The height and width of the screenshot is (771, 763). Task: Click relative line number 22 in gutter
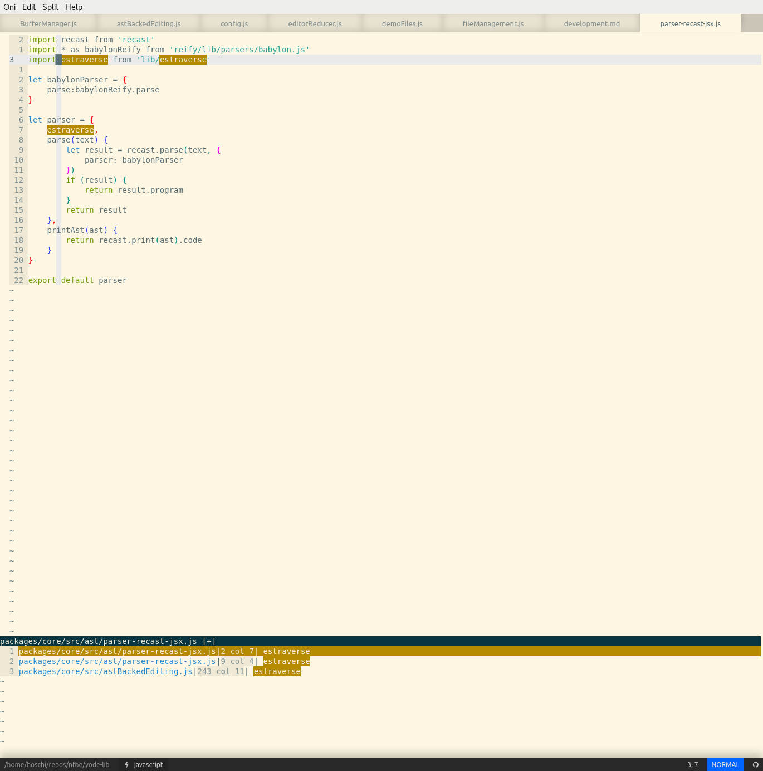19,280
